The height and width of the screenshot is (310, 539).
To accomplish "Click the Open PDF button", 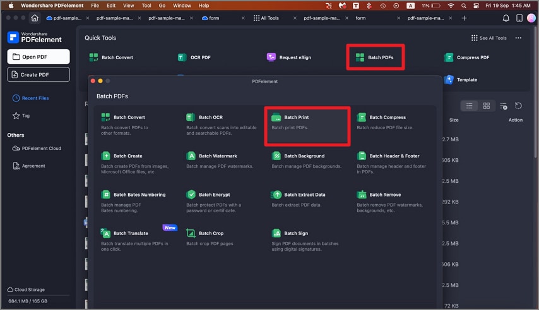I will (x=38, y=57).
